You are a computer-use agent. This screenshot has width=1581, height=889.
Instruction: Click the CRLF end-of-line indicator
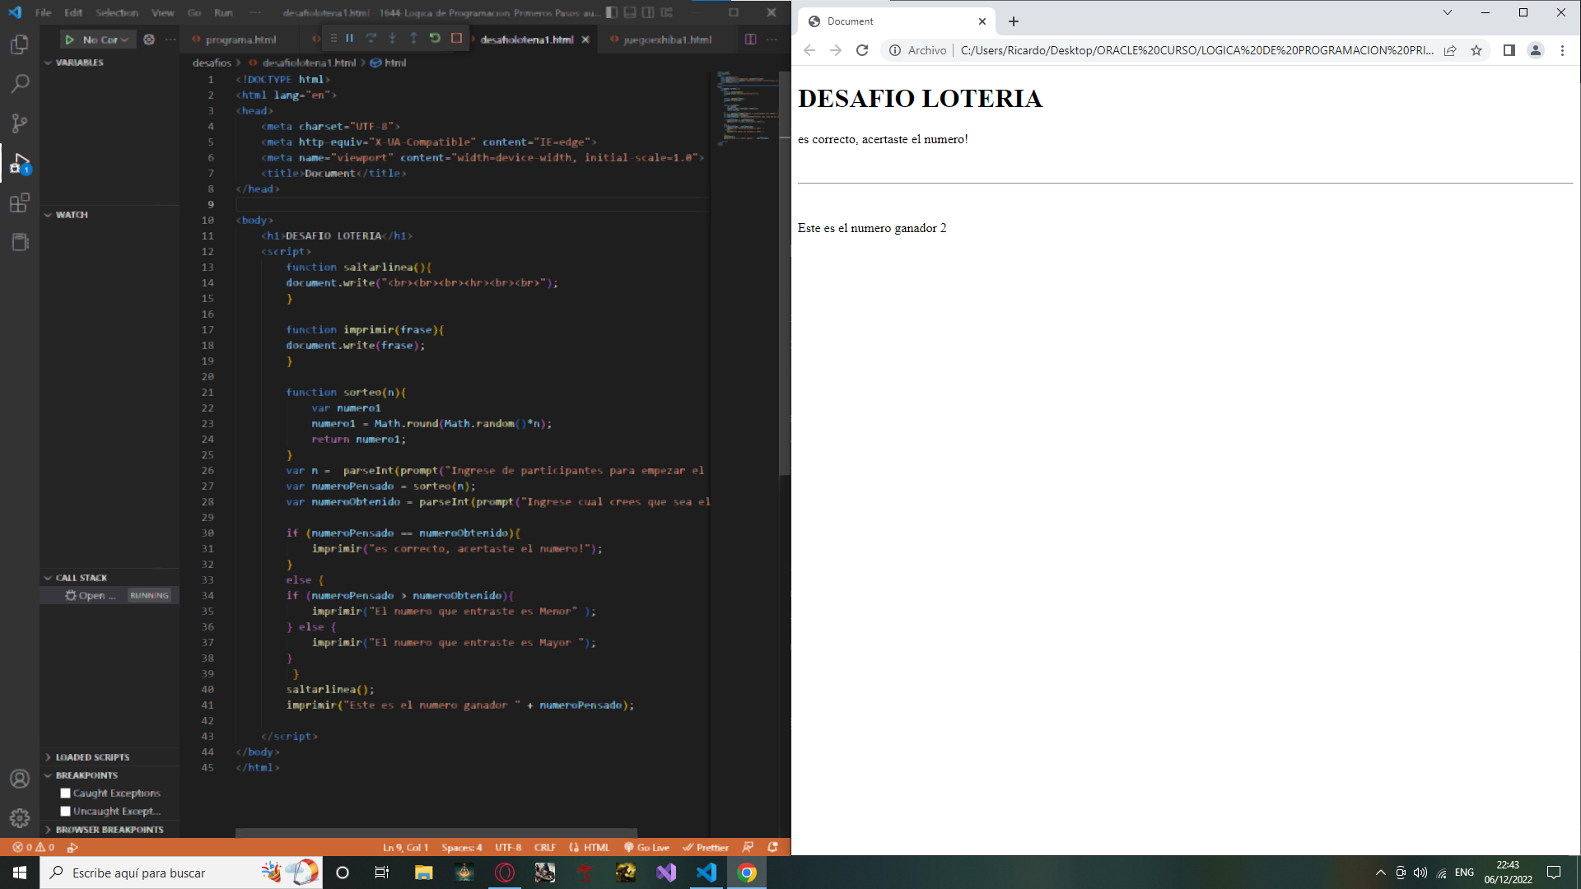click(x=545, y=847)
